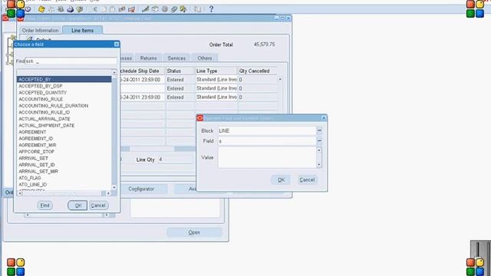The width and height of the screenshot is (491, 276).
Task: Click the Value text area
Action: [267, 158]
